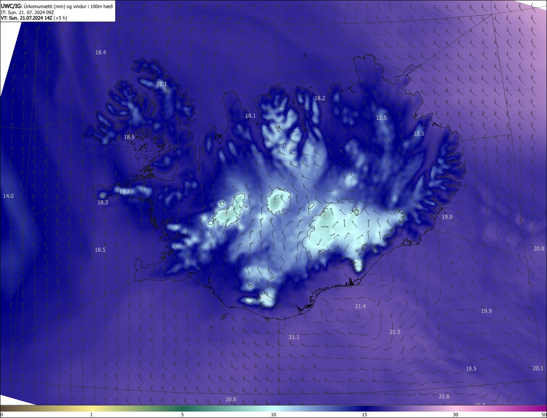Click the colorbar tick label 10
547x418 pixels.
click(273, 415)
